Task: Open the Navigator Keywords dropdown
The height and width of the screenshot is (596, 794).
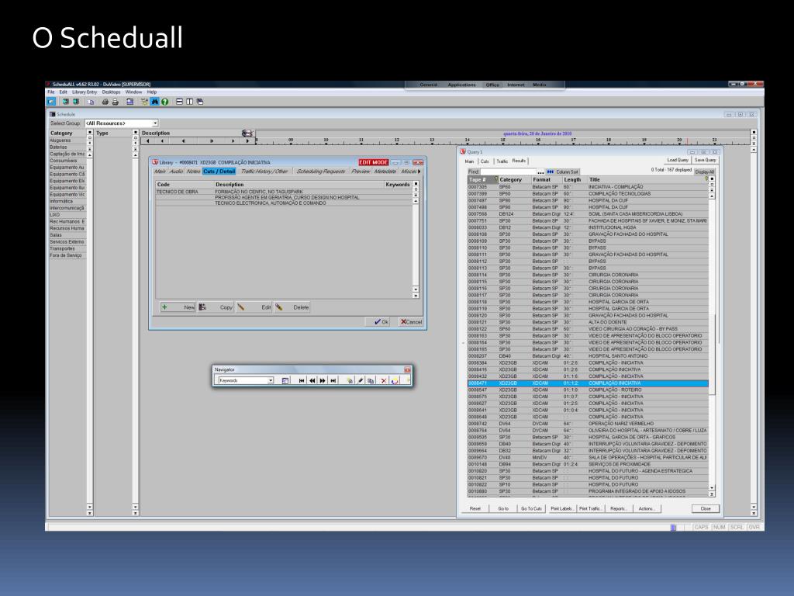Action: [x=271, y=380]
